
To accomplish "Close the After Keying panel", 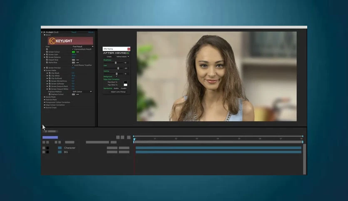I will [129, 49].
